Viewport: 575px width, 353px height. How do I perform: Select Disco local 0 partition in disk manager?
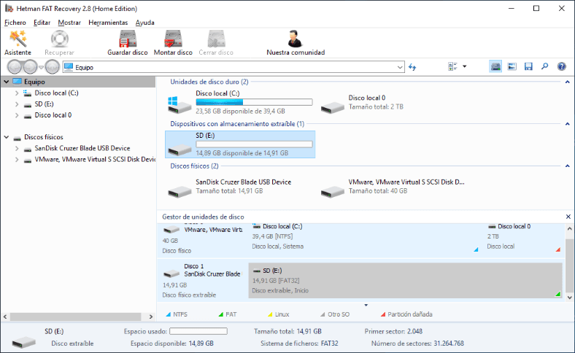tap(523, 238)
